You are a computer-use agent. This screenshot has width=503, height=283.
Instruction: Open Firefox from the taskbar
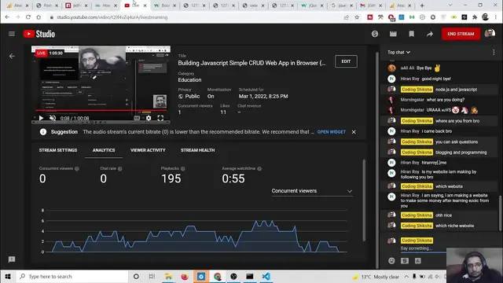pos(185,276)
